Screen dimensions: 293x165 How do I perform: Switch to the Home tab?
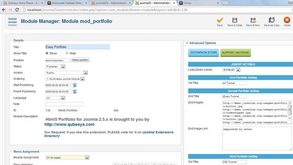click(x=199, y=3)
